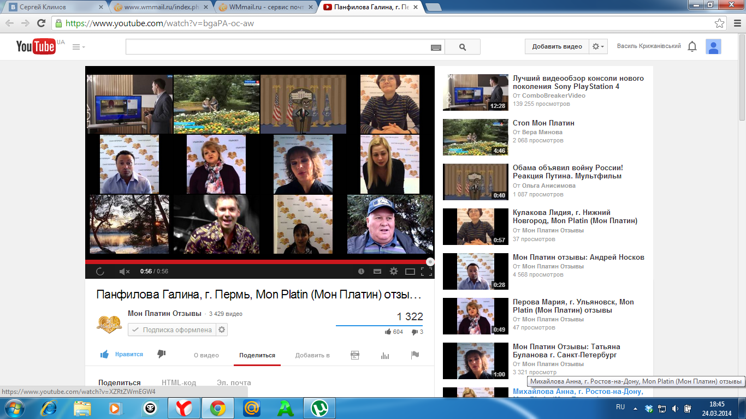Viewport: 746px width, 419px height.
Task: Open the YouTube guide menu icon
Action: [79, 47]
